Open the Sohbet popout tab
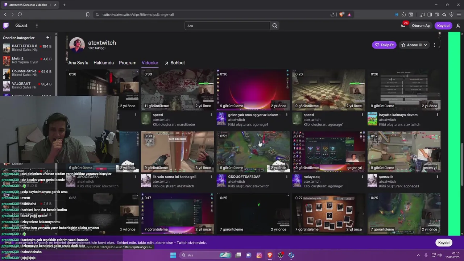Viewport: 464px width, 261px height. pyautogui.click(x=175, y=63)
